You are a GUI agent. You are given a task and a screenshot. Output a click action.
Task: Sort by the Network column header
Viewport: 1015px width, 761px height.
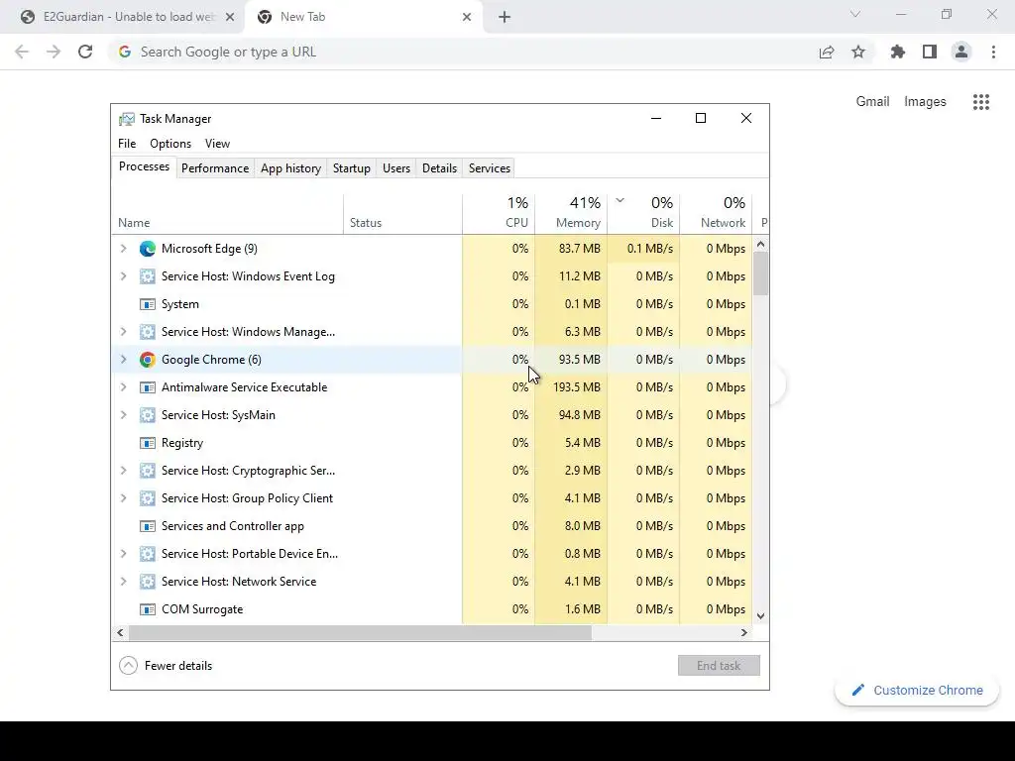pos(716,214)
